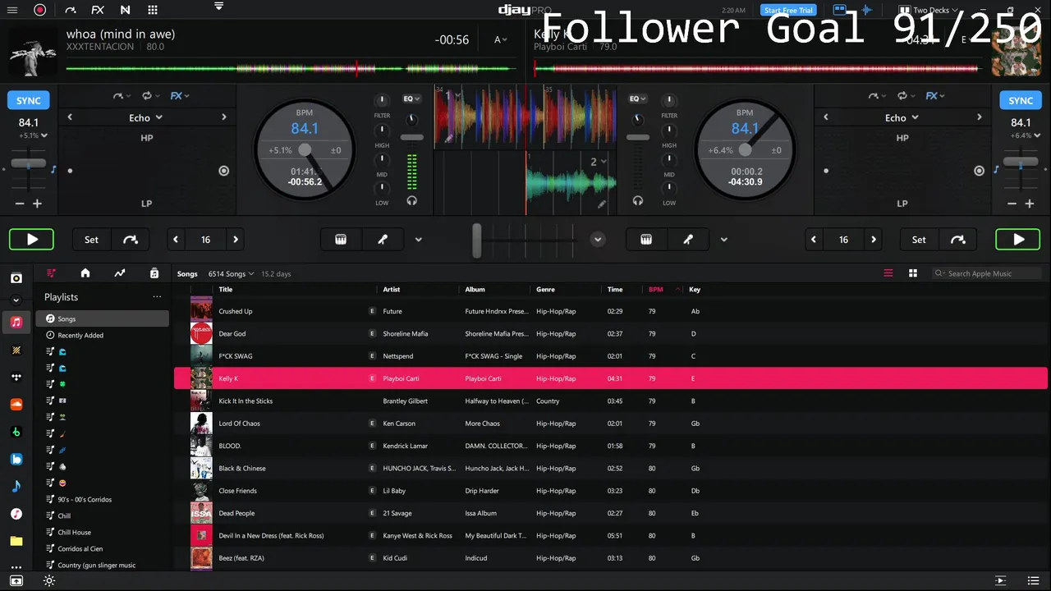Switch to next effect on left deck
The width and height of the screenshot is (1051, 591).
pos(224,117)
